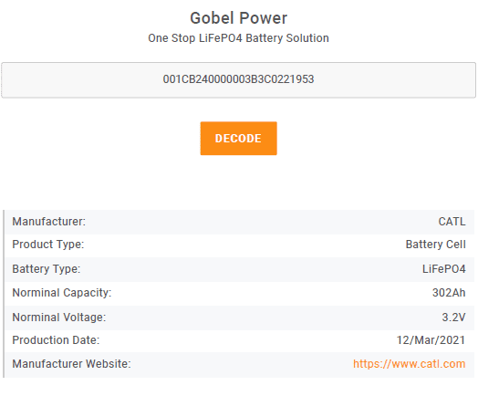Select the LiFePO4 battery type value

[x=444, y=269]
